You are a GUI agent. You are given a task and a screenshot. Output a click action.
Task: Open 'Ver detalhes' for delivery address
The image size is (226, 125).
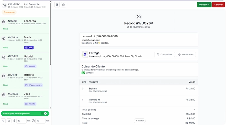pyautogui.click(x=186, y=55)
